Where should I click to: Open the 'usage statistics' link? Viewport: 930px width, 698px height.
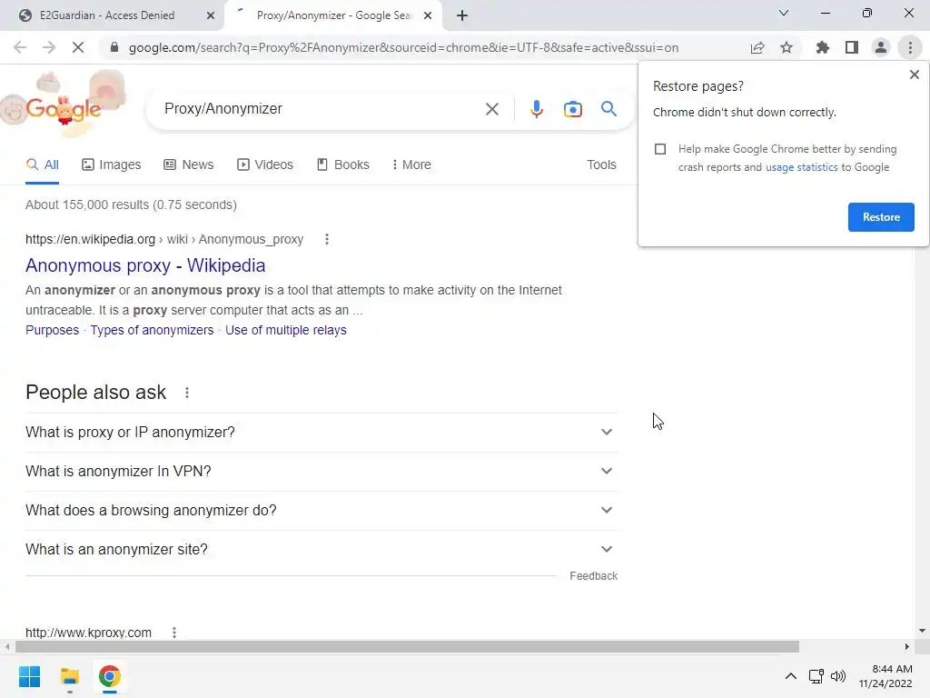pyautogui.click(x=801, y=167)
